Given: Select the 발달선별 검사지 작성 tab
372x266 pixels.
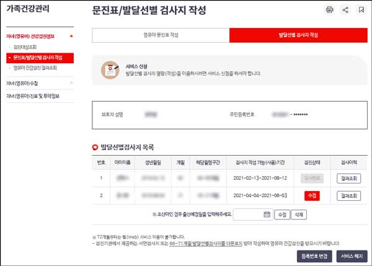Looking at the screenshot, I should point(298,35).
